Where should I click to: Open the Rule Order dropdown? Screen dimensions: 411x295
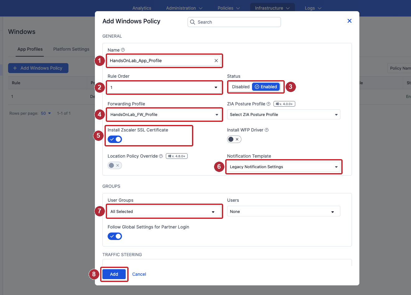[x=164, y=87]
